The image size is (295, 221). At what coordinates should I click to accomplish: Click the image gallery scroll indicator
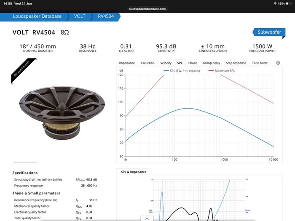25,162
